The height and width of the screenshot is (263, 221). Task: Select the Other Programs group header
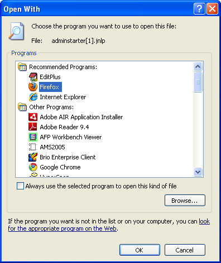click(46, 107)
